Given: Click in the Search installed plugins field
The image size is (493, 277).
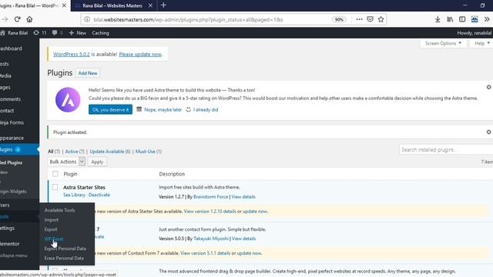Looking at the screenshot, I should click(x=446, y=150).
